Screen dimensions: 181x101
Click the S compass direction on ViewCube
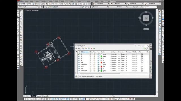[146, 25]
